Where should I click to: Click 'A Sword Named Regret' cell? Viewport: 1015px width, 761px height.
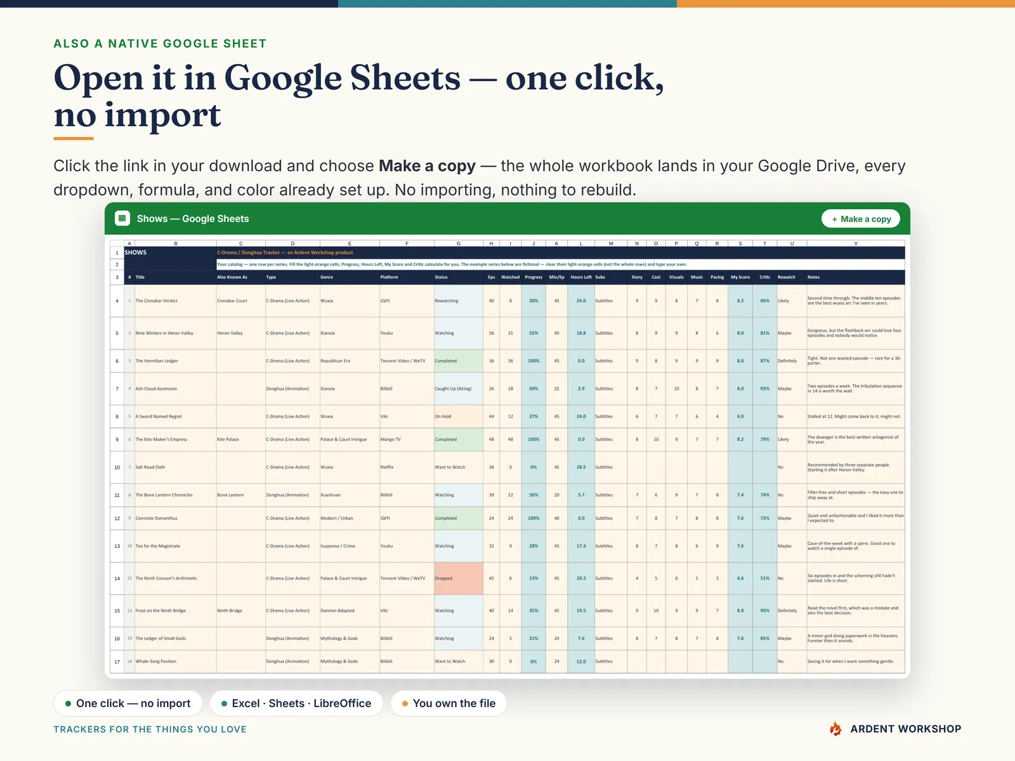pyautogui.click(x=176, y=417)
